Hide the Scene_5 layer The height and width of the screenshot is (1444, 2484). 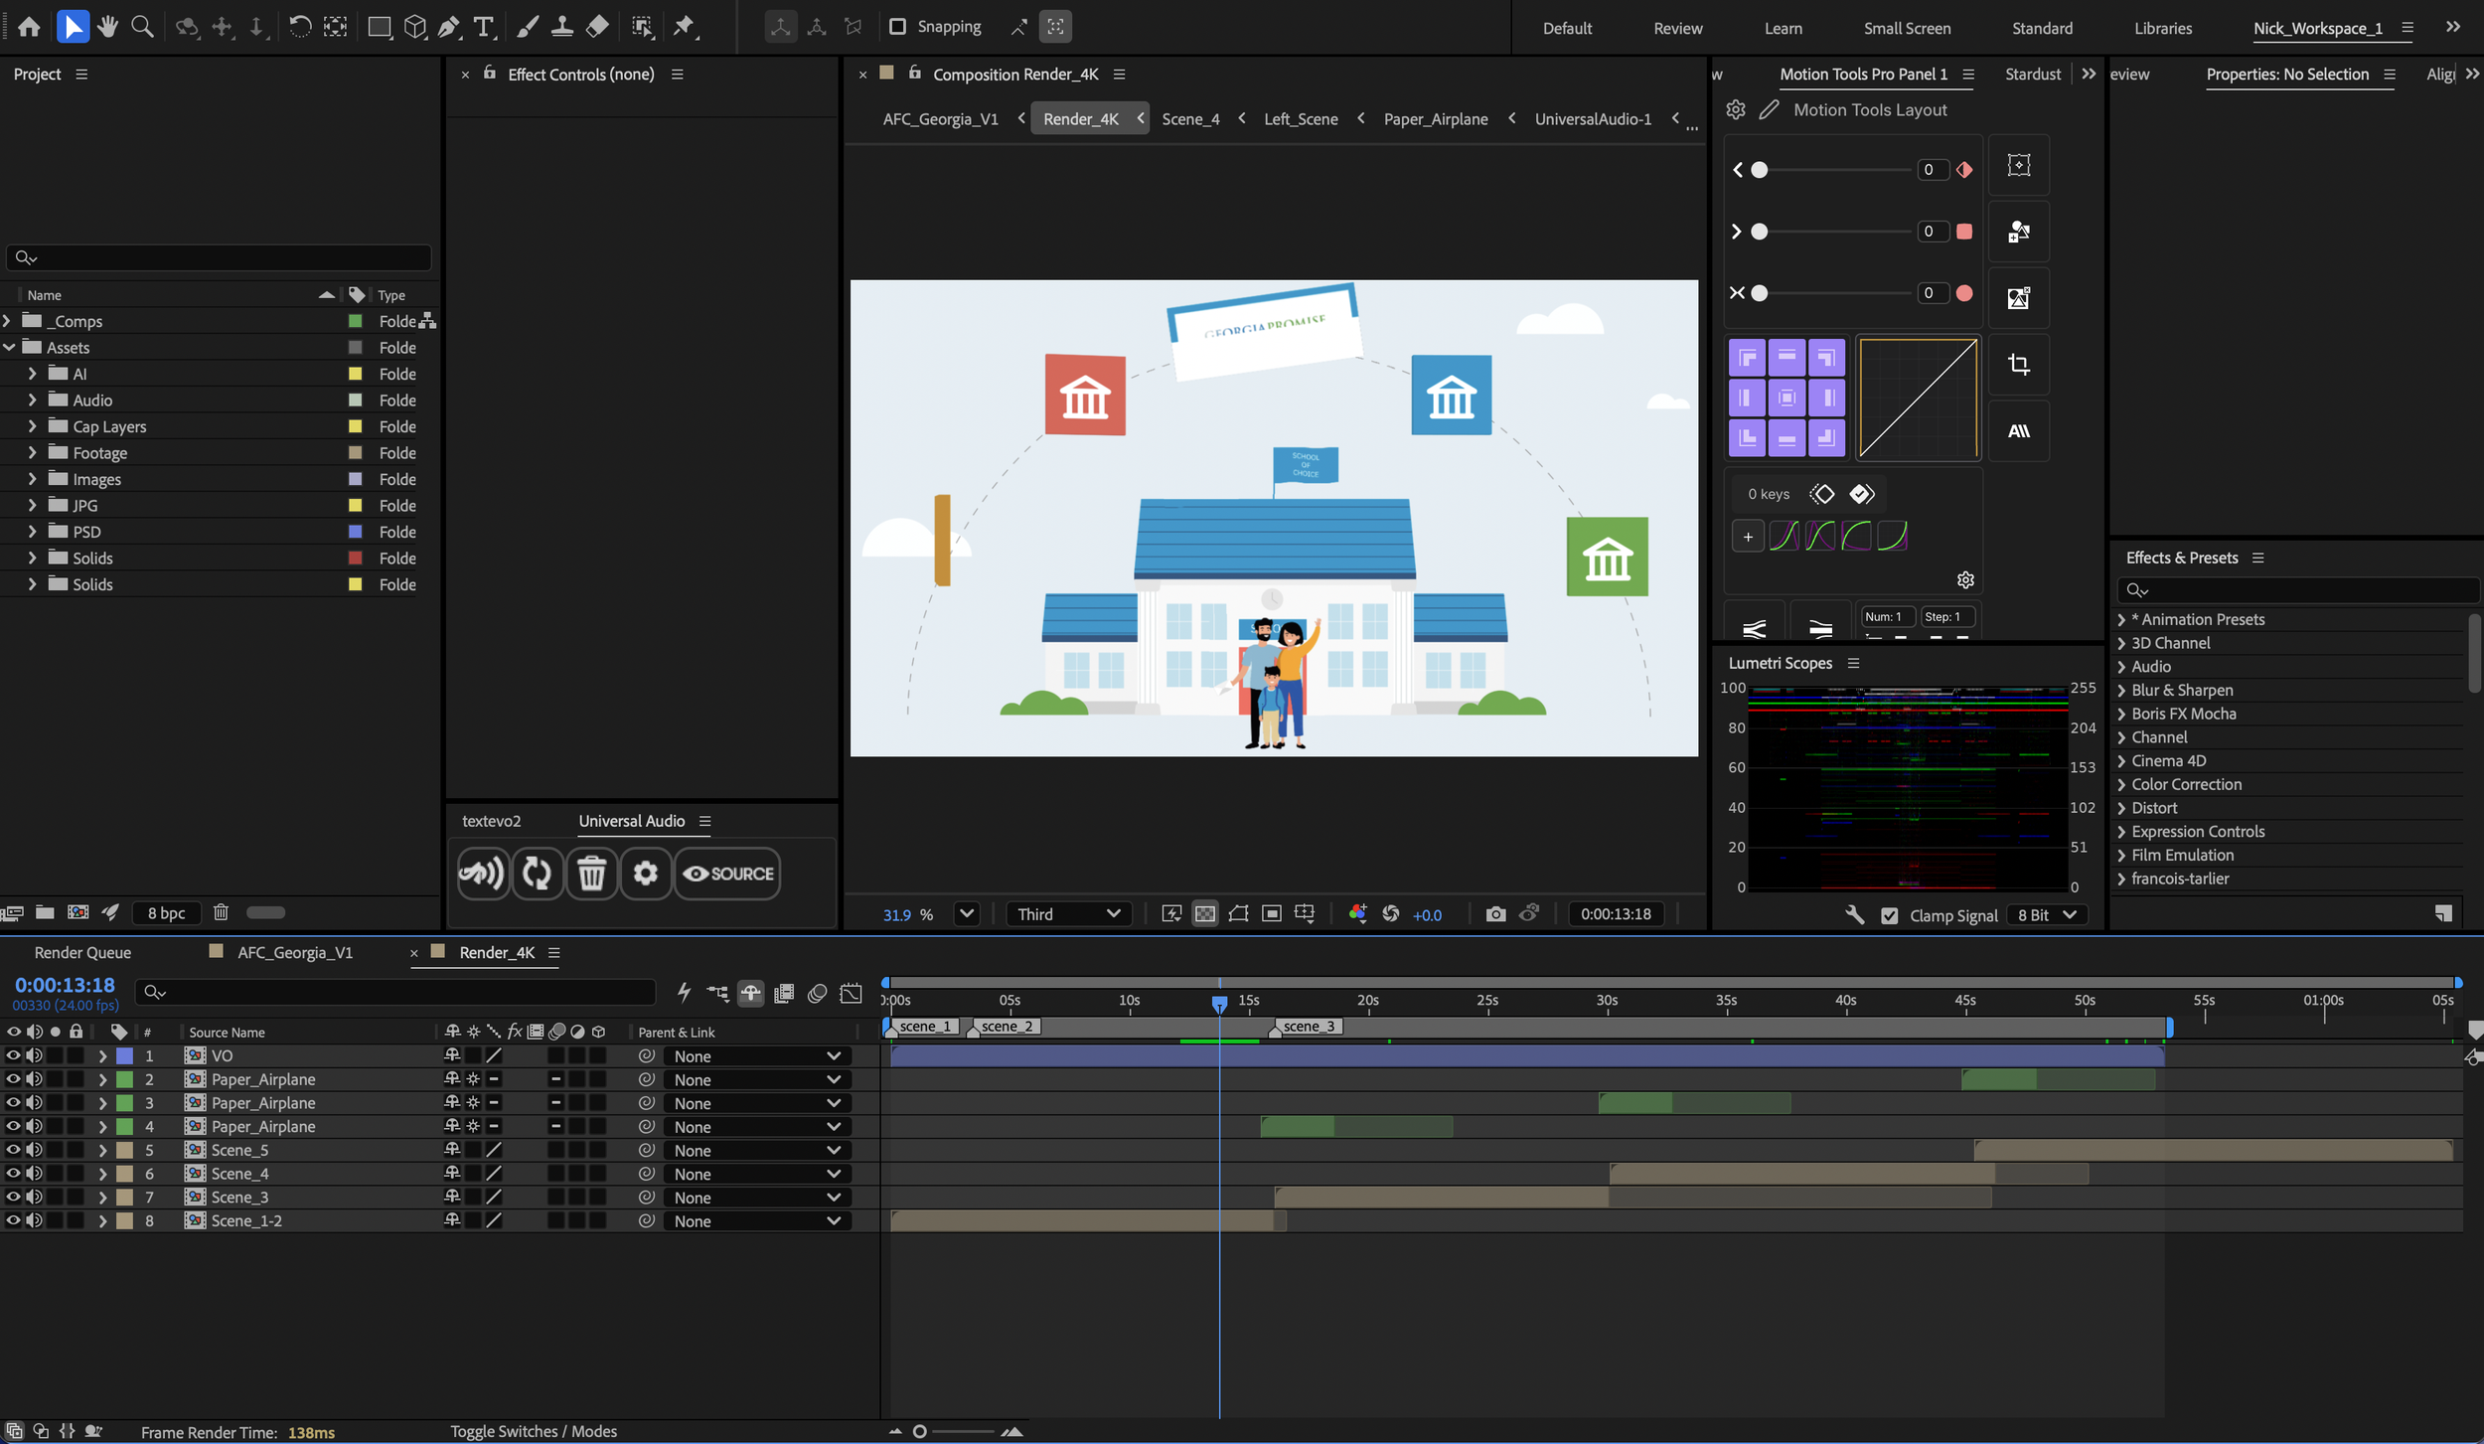[13, 1150]
